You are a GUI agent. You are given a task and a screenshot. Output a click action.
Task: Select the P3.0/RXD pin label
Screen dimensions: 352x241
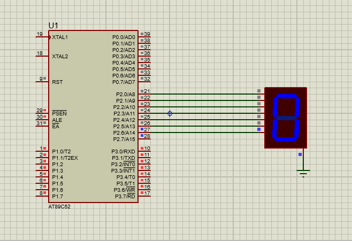(x=123, y=152)
